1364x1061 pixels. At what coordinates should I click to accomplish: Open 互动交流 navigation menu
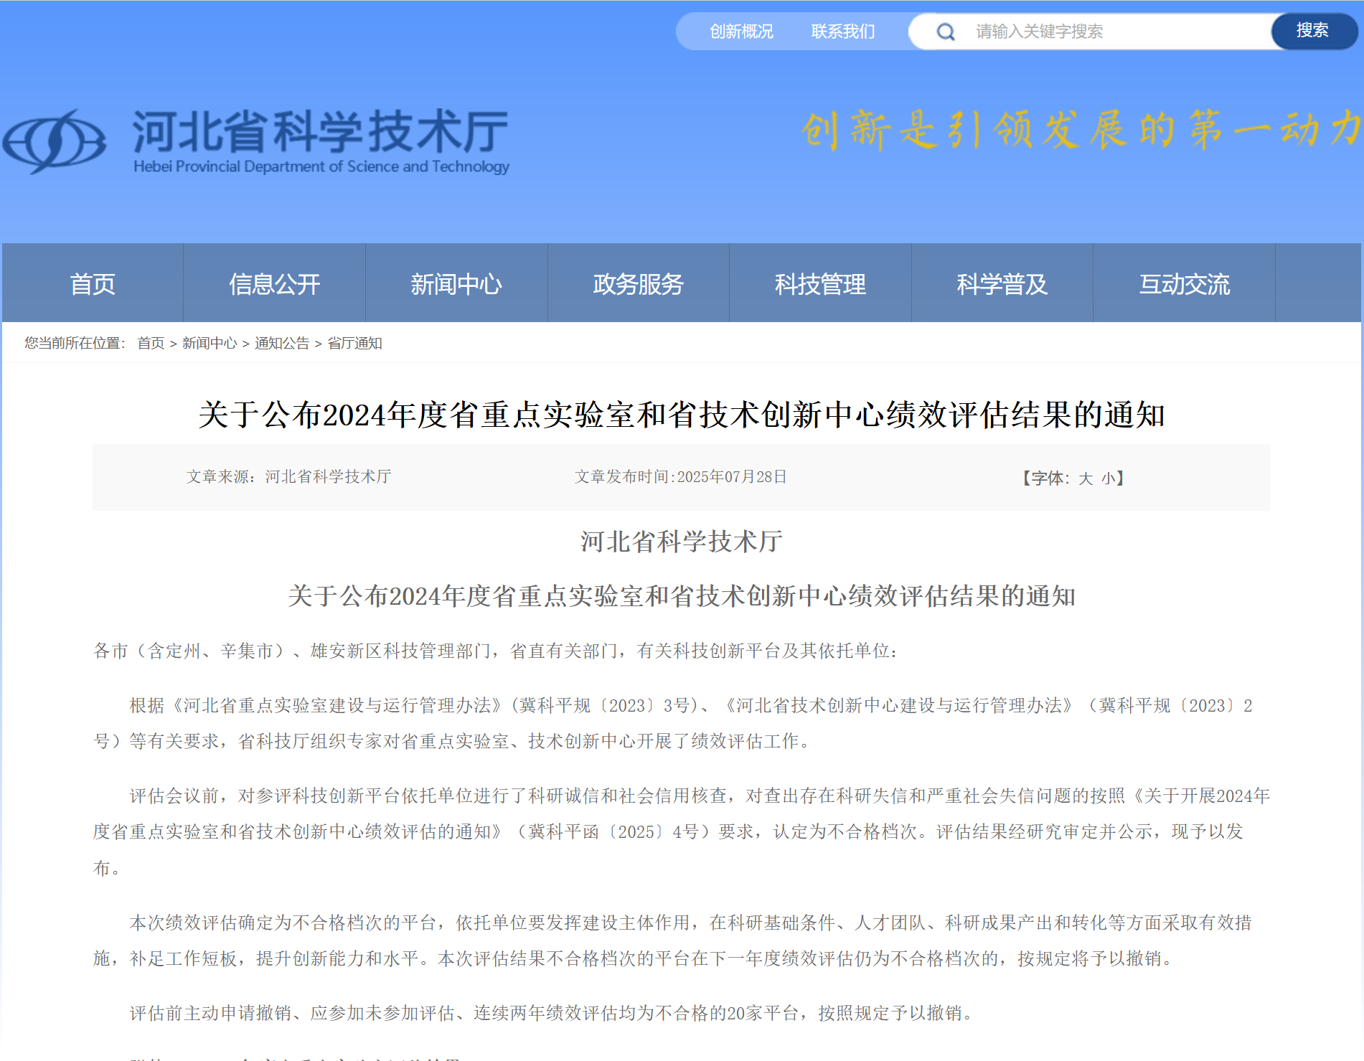[1184, 283]
